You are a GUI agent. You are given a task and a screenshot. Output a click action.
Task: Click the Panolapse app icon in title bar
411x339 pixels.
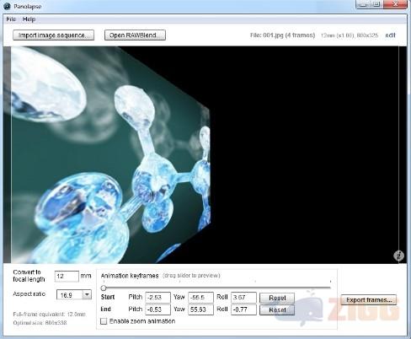[7, 6]
